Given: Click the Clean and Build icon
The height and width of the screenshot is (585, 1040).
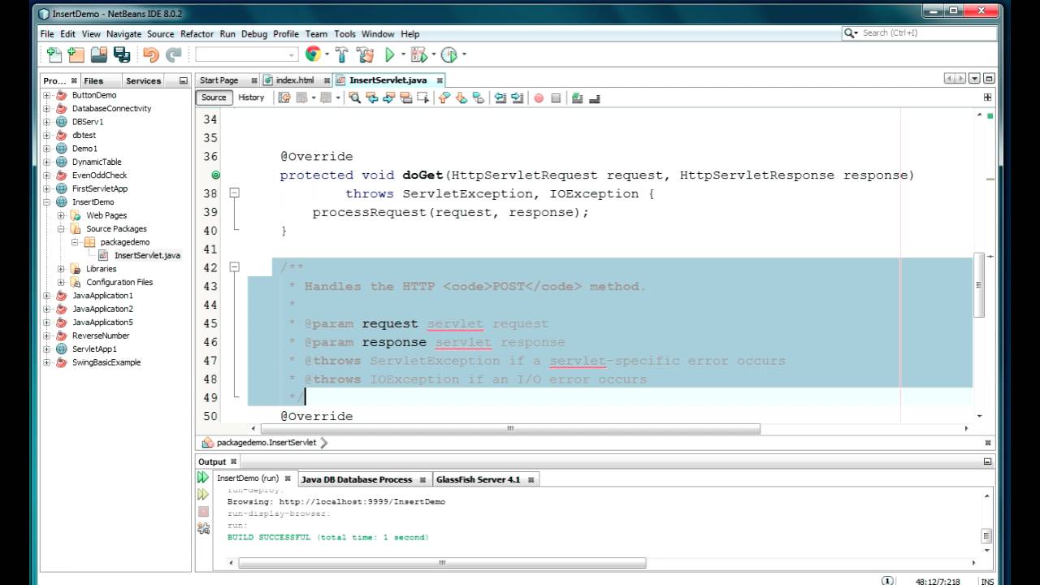Looking at the screenshot, I should (366, 54).
